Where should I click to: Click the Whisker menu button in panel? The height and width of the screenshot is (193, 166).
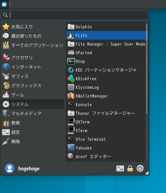[x=4, y=4]
